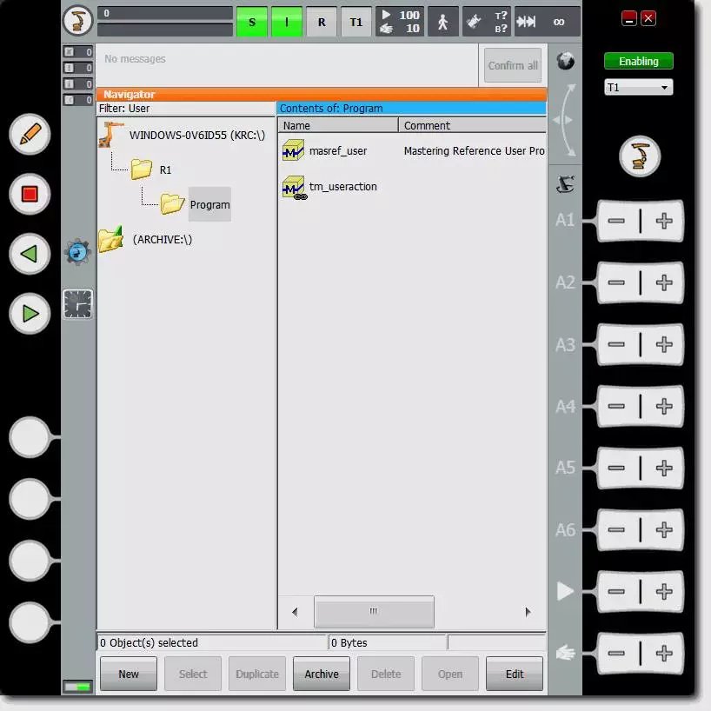This screenshot has height=711, width=711.
Task: Click the New button
Action: click(x=129, y=674)
